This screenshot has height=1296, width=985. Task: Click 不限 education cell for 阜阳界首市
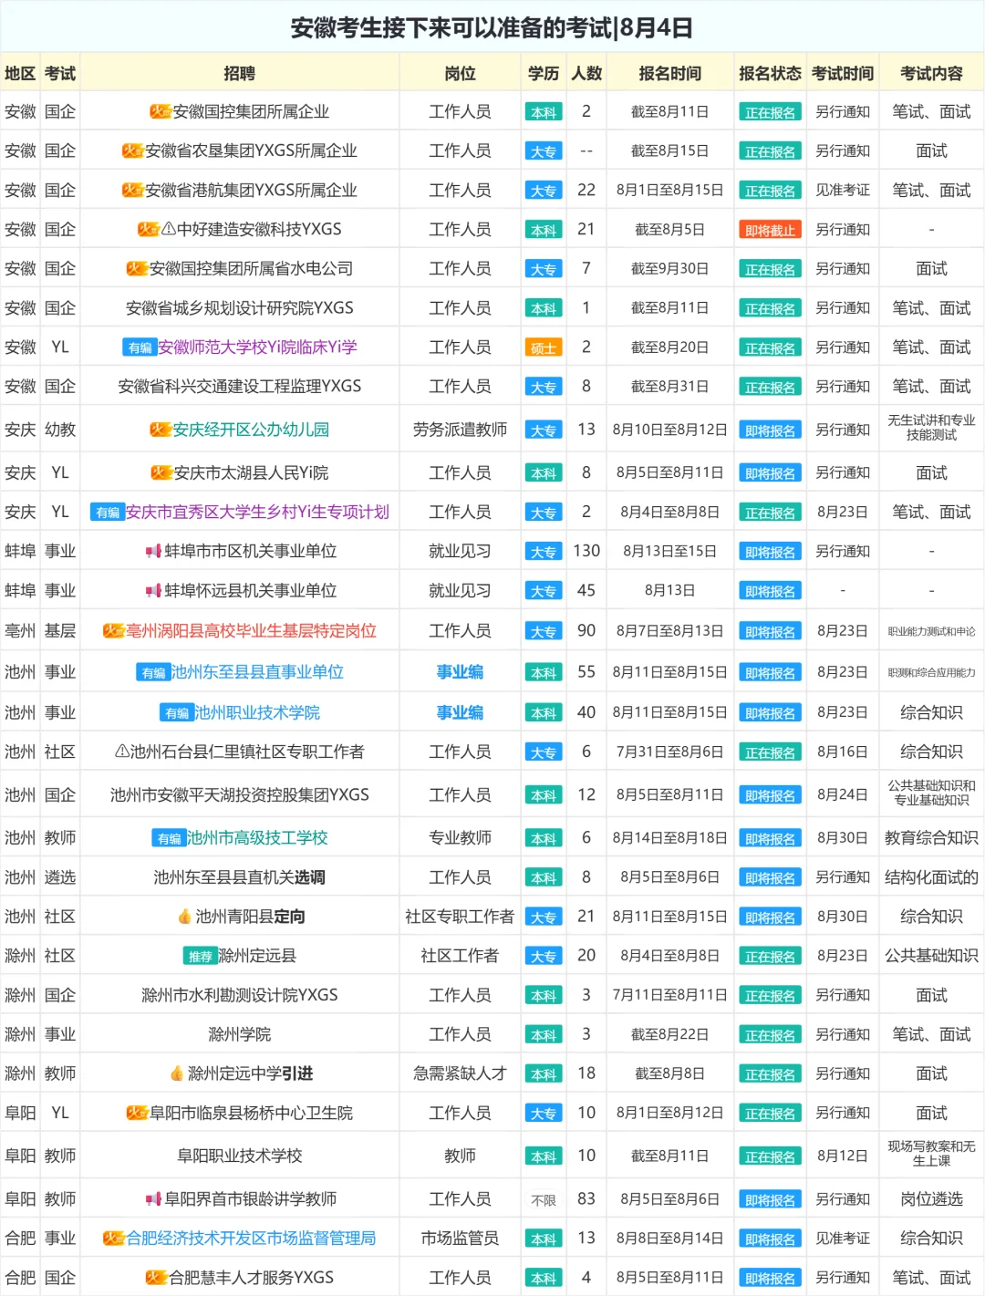pos(544,1200)
